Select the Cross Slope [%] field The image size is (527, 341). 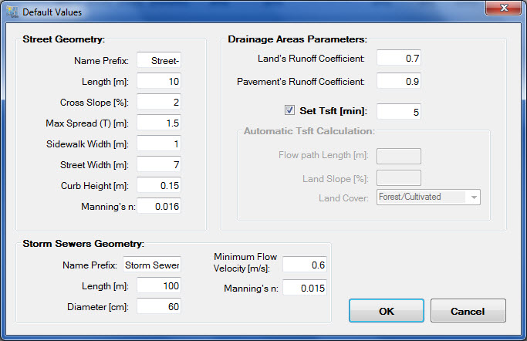pos(159,102)
